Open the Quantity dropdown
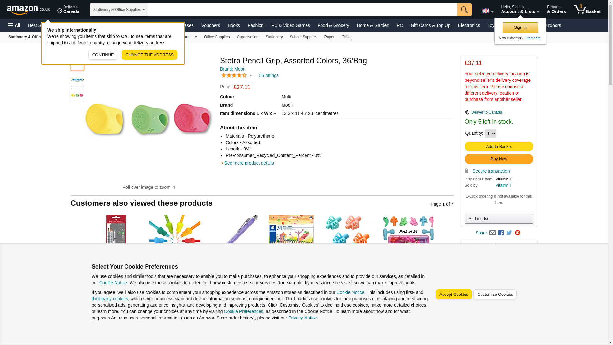The image size is (613, 345). tap(490, 134)
